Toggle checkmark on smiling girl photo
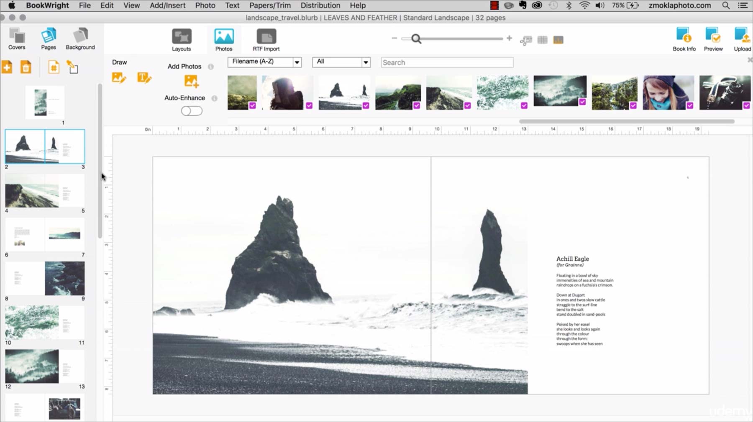 (x=690, y=106)
